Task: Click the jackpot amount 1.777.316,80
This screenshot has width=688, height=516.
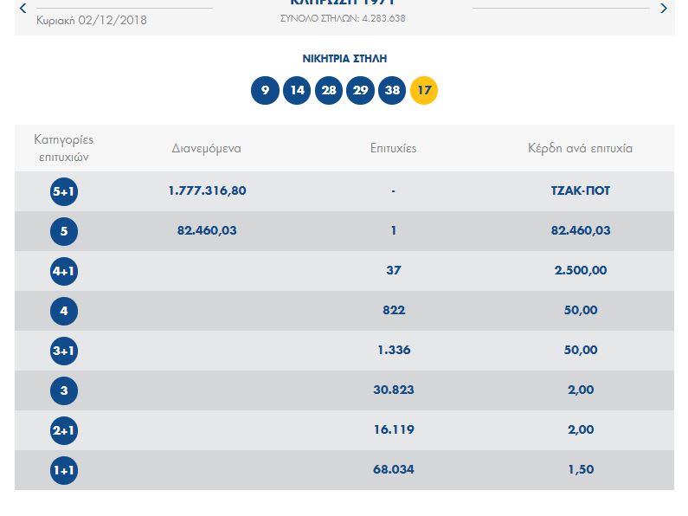Action: (207, 190)
